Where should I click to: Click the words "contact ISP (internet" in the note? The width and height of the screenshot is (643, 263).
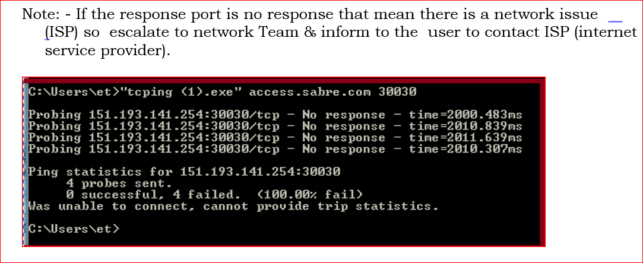coord(568,33)
